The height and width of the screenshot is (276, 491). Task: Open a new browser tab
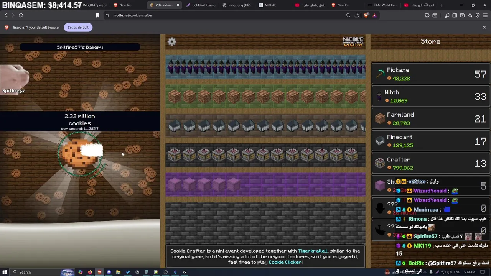[x=442, y=5]
